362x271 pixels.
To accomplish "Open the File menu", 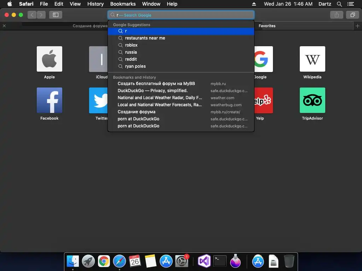I will pos(44,4).
